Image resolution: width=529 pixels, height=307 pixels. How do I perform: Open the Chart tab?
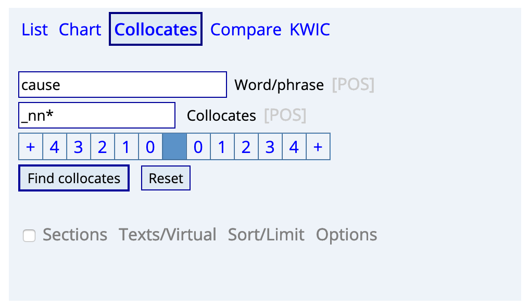[x=80, y=29]
